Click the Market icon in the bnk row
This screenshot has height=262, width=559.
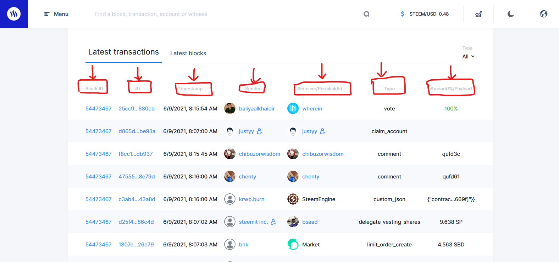pos(293,244)
